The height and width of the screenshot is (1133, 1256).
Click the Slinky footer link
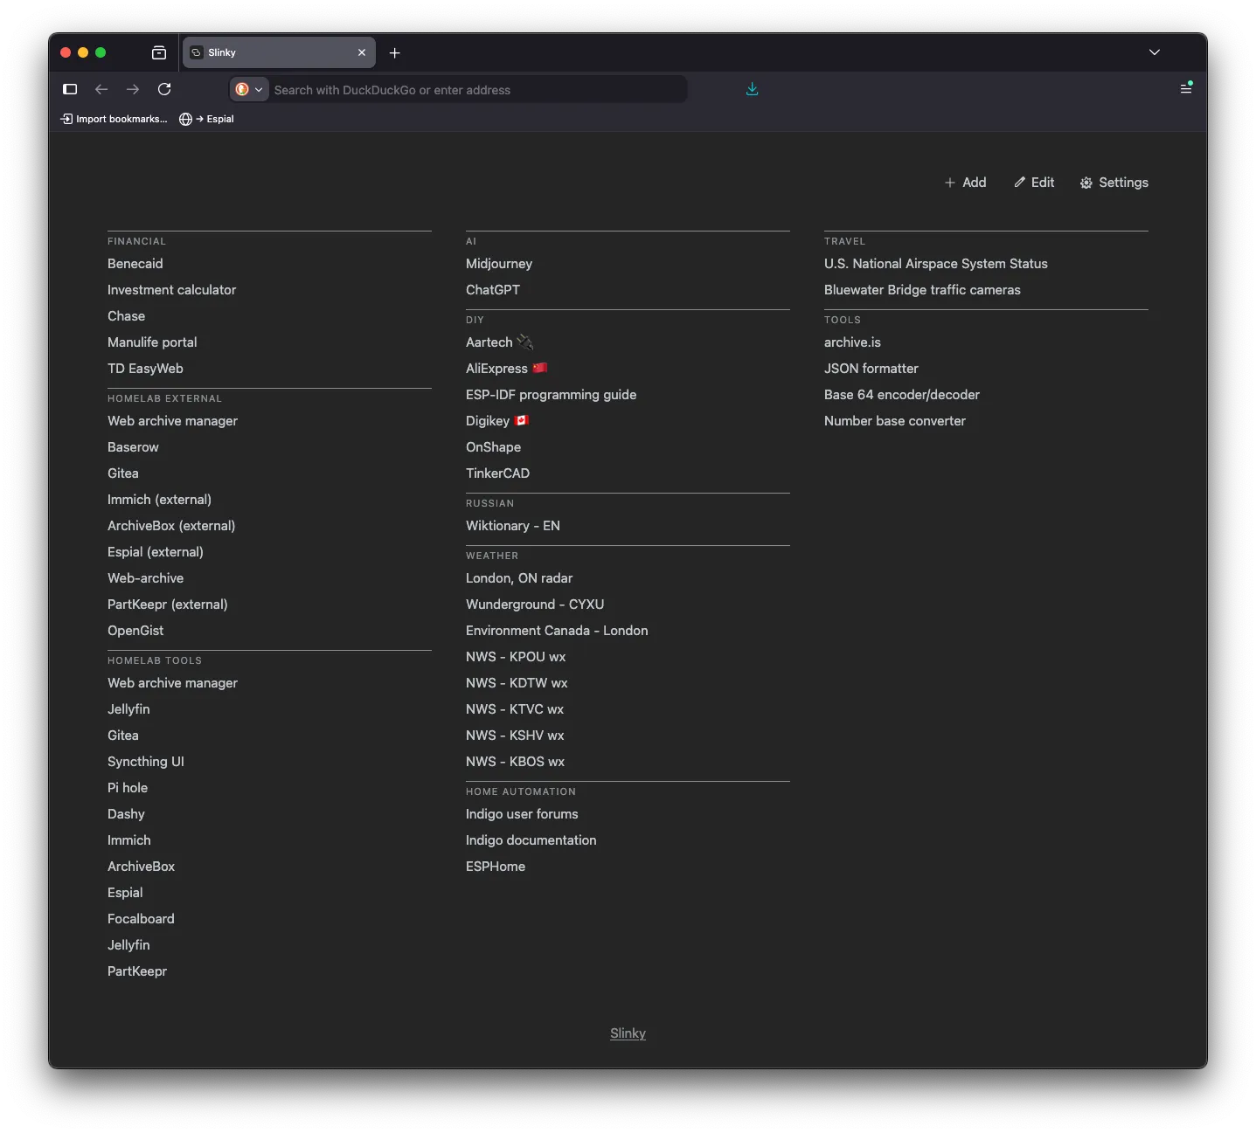click(628, 1033)
